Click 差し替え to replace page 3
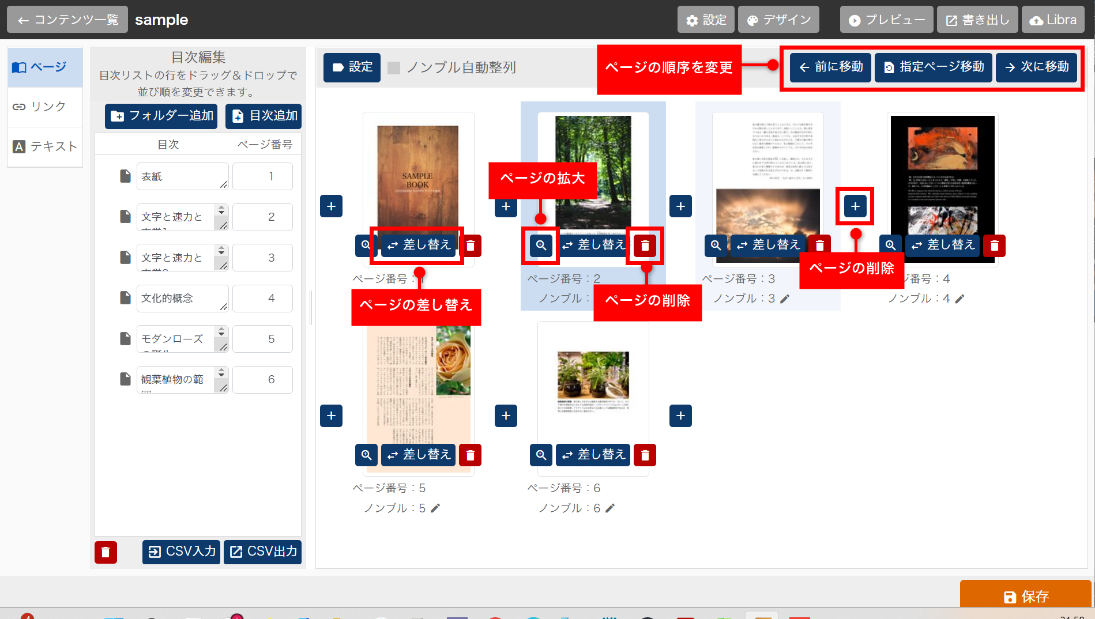 (769, 245)
